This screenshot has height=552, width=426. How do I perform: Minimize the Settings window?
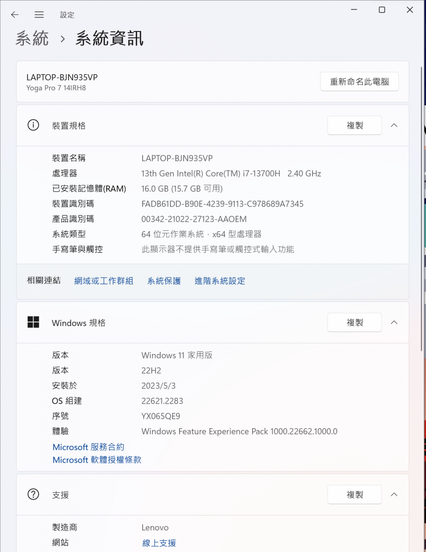[x=354, y=10]
